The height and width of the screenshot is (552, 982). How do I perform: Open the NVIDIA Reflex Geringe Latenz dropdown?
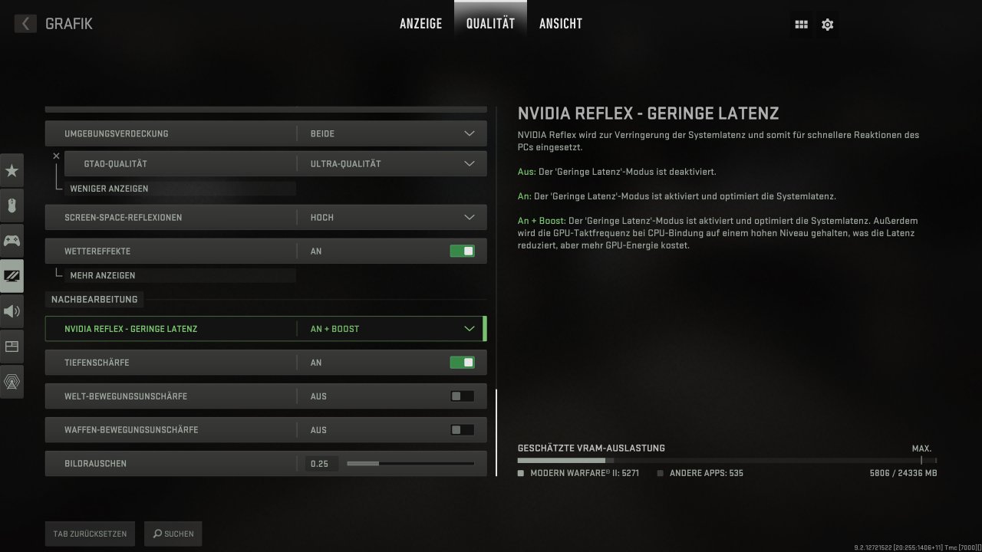265,329
